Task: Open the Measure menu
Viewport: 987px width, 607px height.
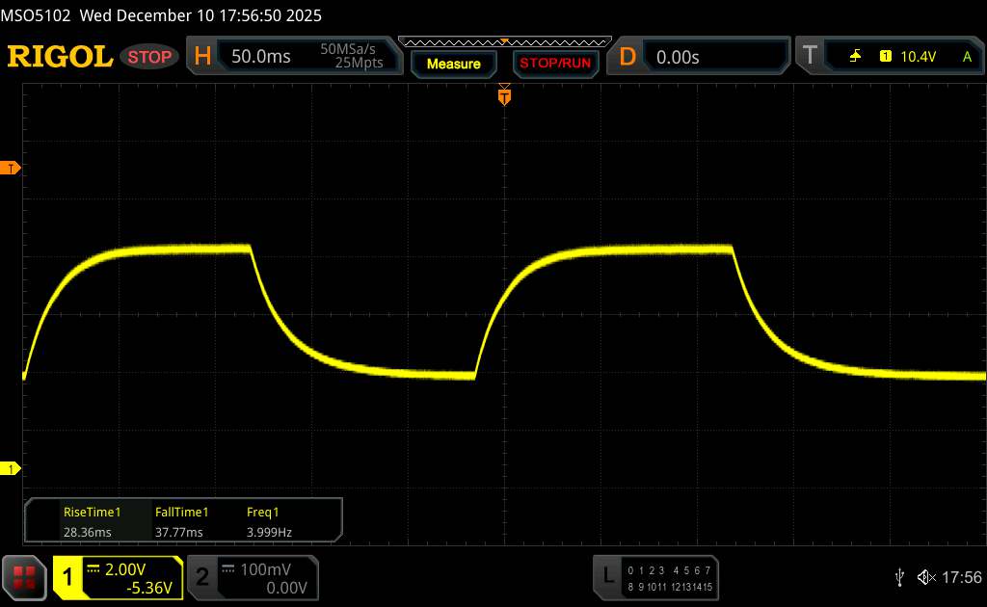Action: (453, 64)
